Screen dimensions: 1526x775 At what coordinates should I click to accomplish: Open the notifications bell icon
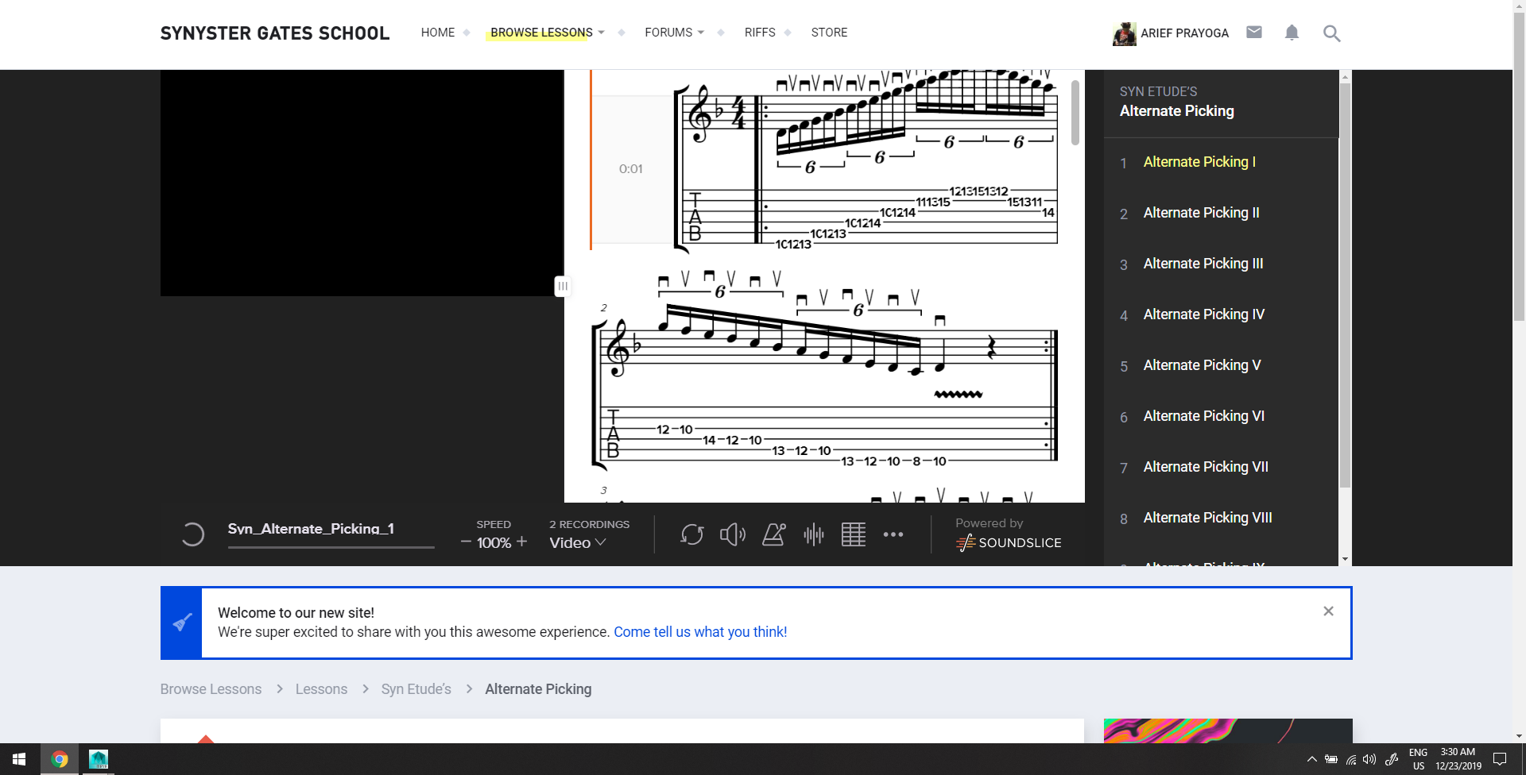coord(1292,33)
